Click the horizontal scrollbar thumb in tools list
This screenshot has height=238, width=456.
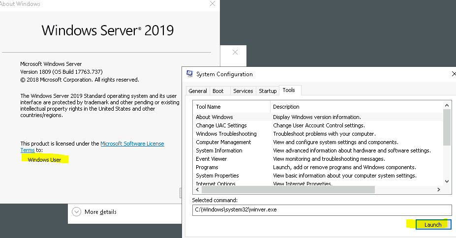288,189
